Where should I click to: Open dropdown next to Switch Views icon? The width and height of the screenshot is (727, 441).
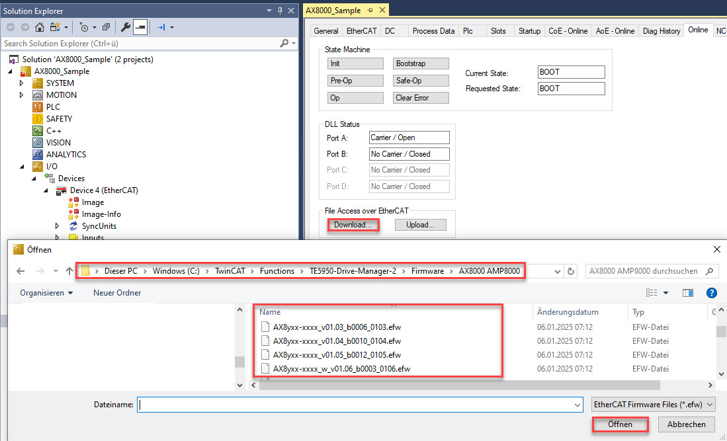[x=66, y=27]
